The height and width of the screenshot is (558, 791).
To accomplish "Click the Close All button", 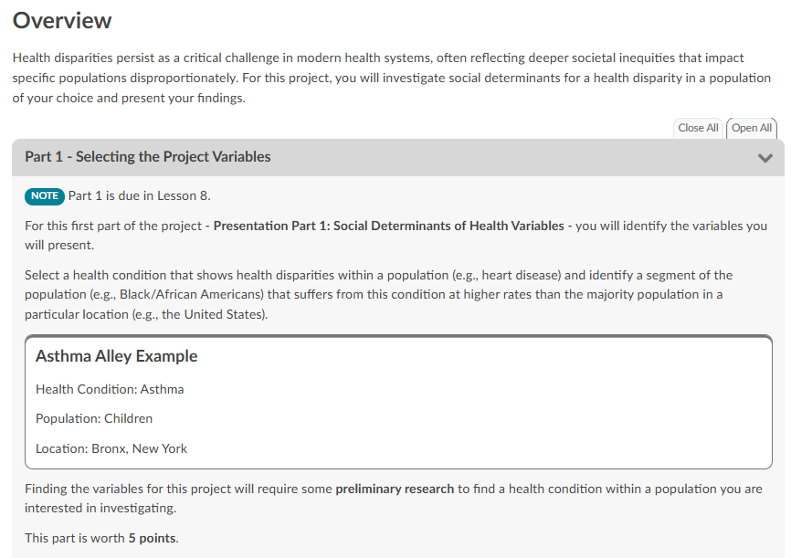I will point(698,128).
